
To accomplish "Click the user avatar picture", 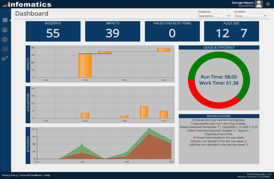I will point(259,4).
